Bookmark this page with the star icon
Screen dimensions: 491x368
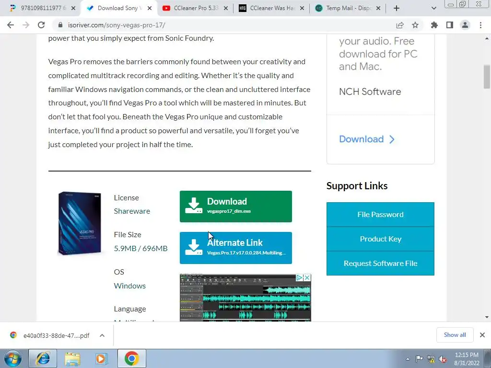point(415,25)
